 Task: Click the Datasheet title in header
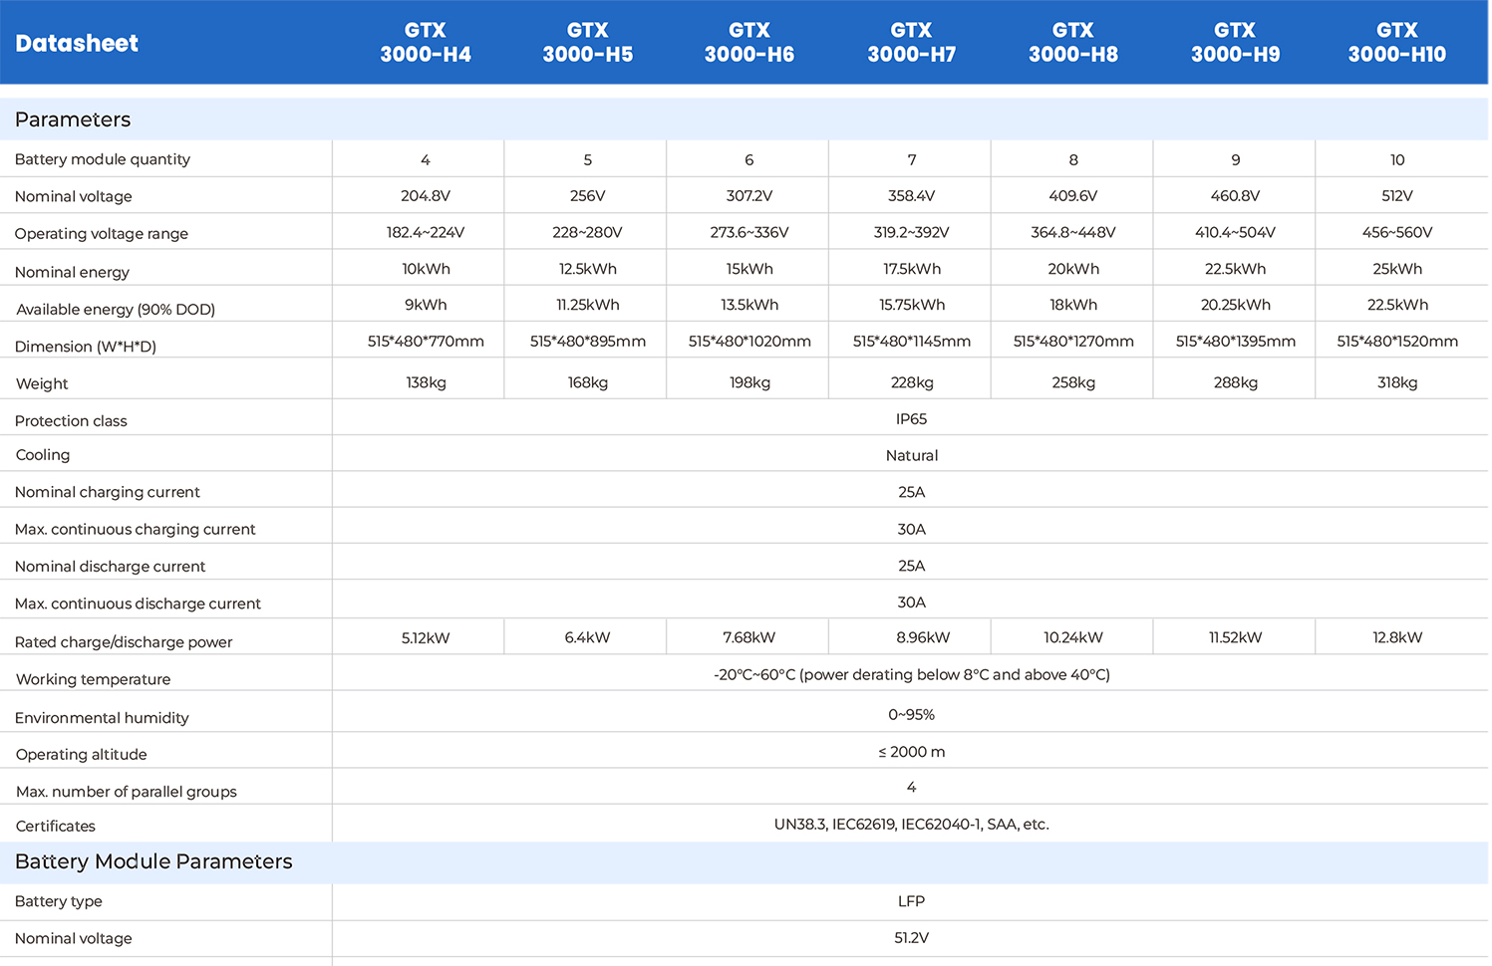(x=77, y=43)
